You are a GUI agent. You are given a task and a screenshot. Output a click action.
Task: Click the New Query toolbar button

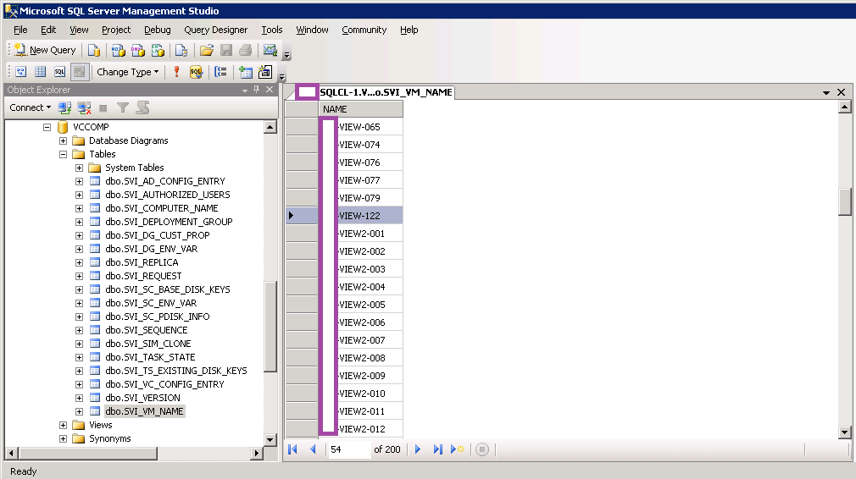tap(46, 50)
